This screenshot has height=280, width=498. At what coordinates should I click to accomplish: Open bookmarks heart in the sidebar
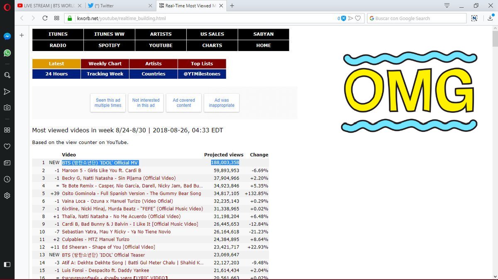click(x=7, y=146)
